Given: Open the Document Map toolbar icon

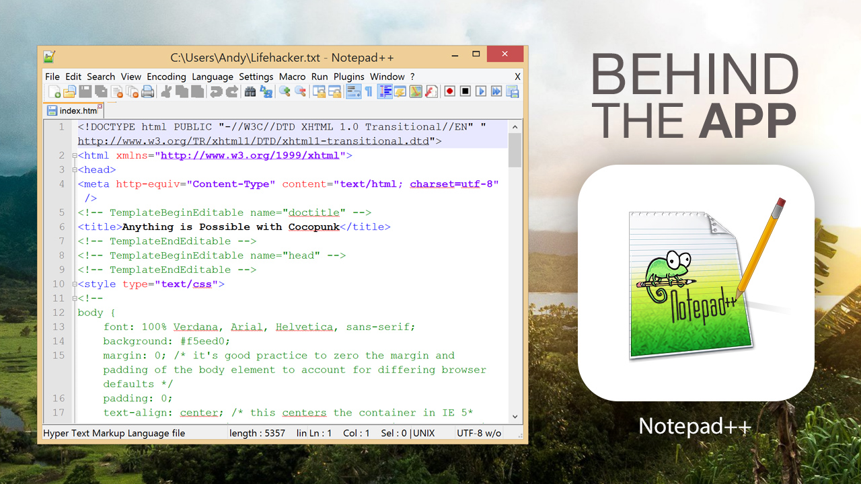Looking at the screenshot, I should click(x=416, y=91).
